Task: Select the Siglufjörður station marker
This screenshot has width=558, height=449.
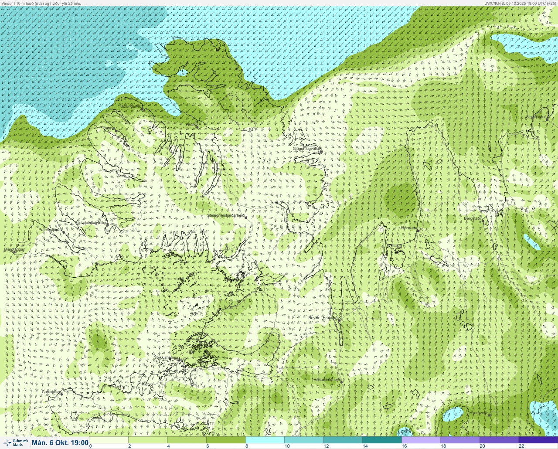Action: tap(547, 119)
